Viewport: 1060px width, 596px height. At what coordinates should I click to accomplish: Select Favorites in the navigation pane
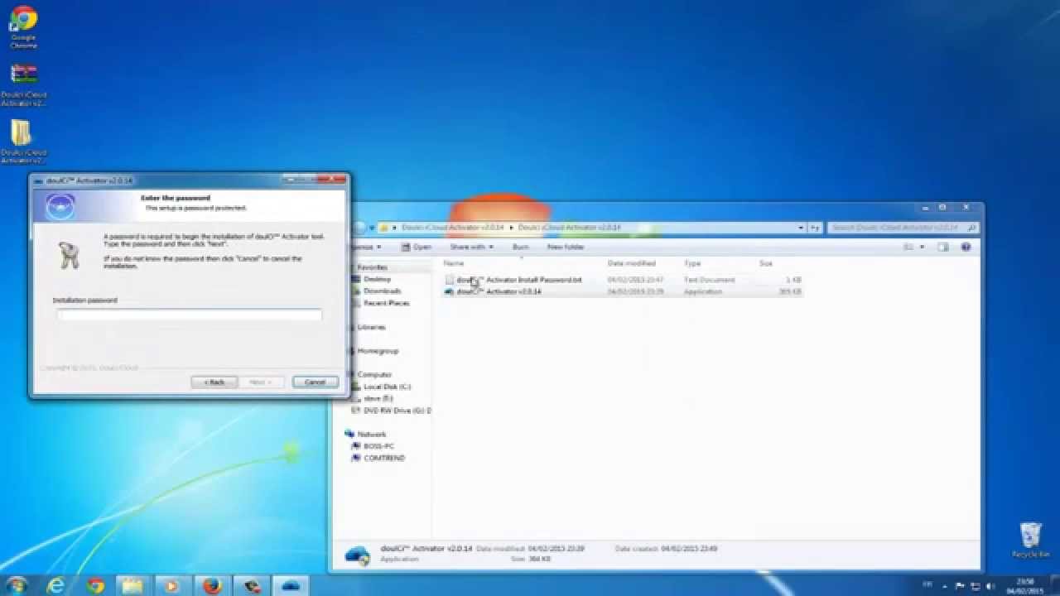372,267
